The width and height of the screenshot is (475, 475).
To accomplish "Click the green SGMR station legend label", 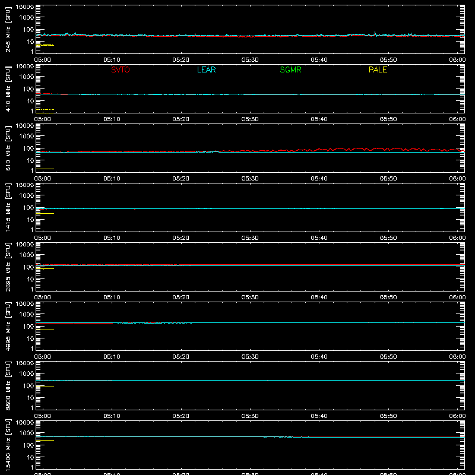I will click(x=290, y=69).
